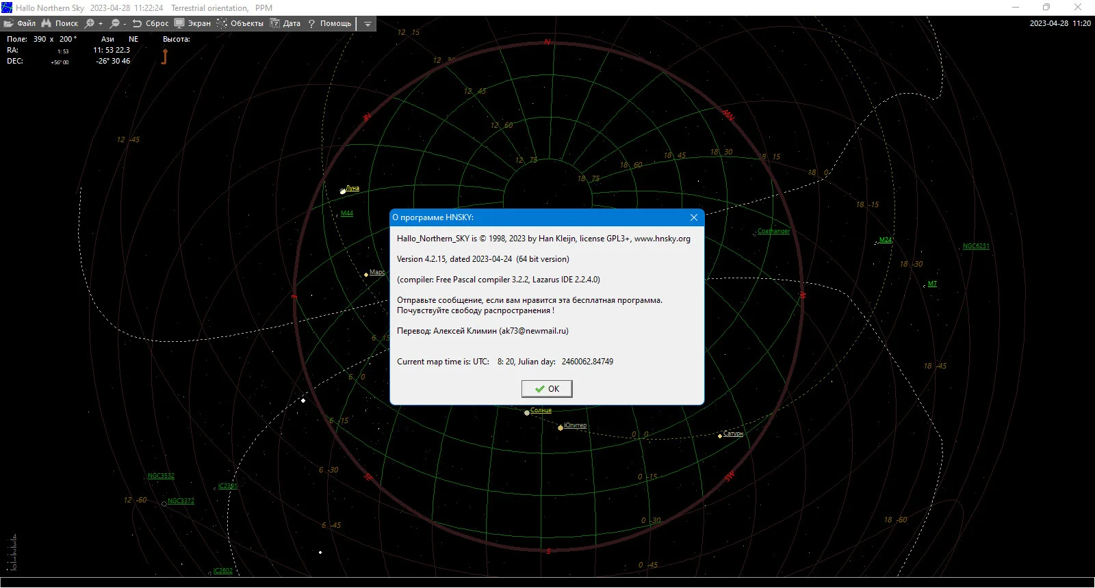The width and height of the screenshot is (1095, 588).
Task: Select the IC2602 object label
Action: pyautogui.click(x=223, y=571)
